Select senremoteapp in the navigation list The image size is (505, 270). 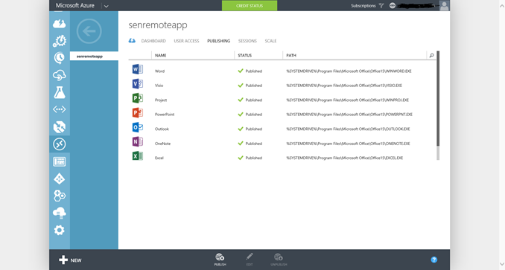(x=94, y=57)
